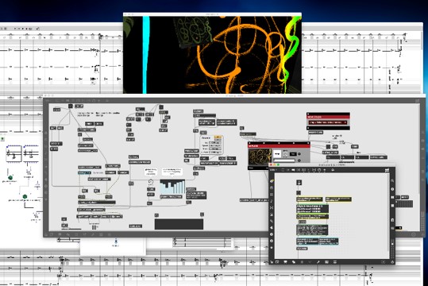The image size is (428, 286).
Task: Toggle the audio power button at patcher bottom-right
Action: (392, 262)
